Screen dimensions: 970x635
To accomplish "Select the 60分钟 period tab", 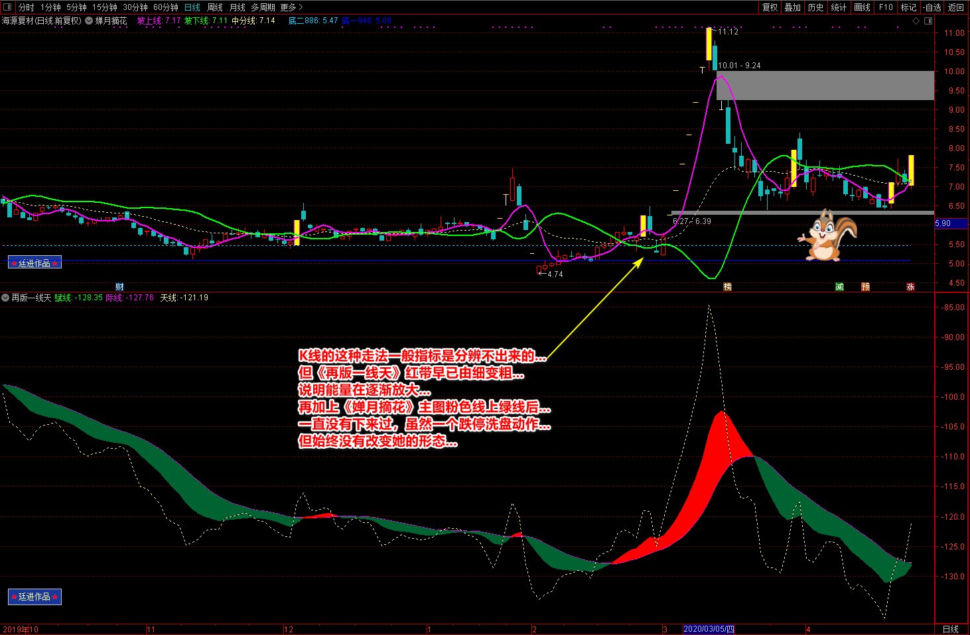I will click(x=165, y=7).
